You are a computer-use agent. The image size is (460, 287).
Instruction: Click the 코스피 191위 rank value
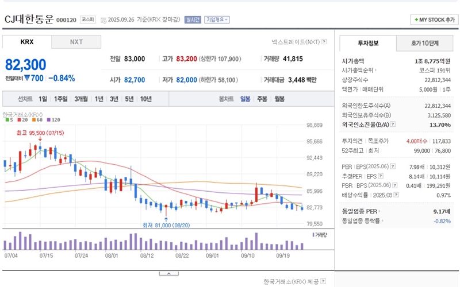click(435, 70)
